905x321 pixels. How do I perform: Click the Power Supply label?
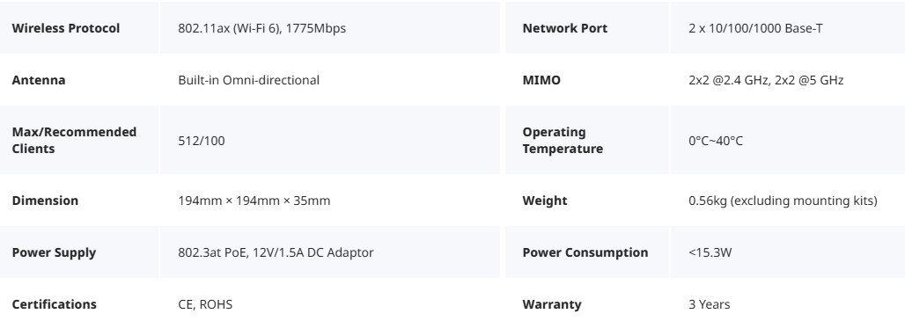click(55, 252)
